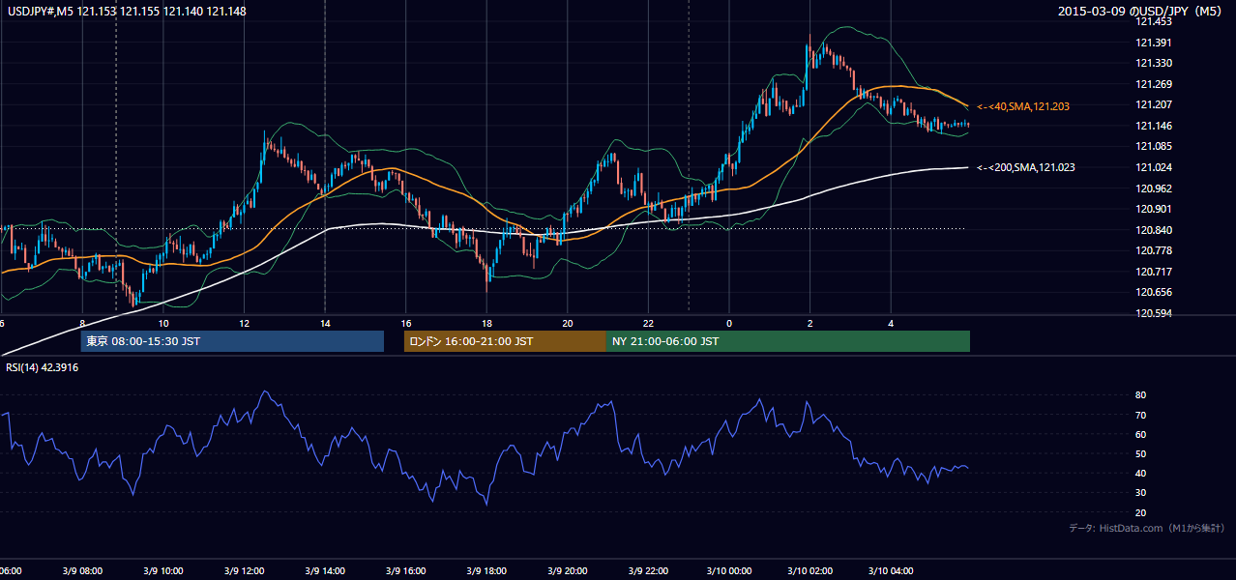Image resolution: width=1236 pixels, height=580 pixels.
Task: Click the RSI 70 level label
Action: (1141, 415)
